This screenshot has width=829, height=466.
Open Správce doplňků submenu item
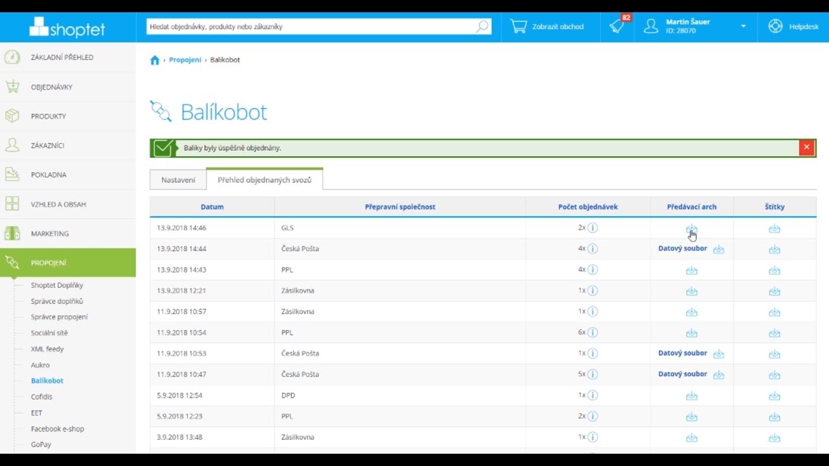pyautogui.click(x=57, y=302)
